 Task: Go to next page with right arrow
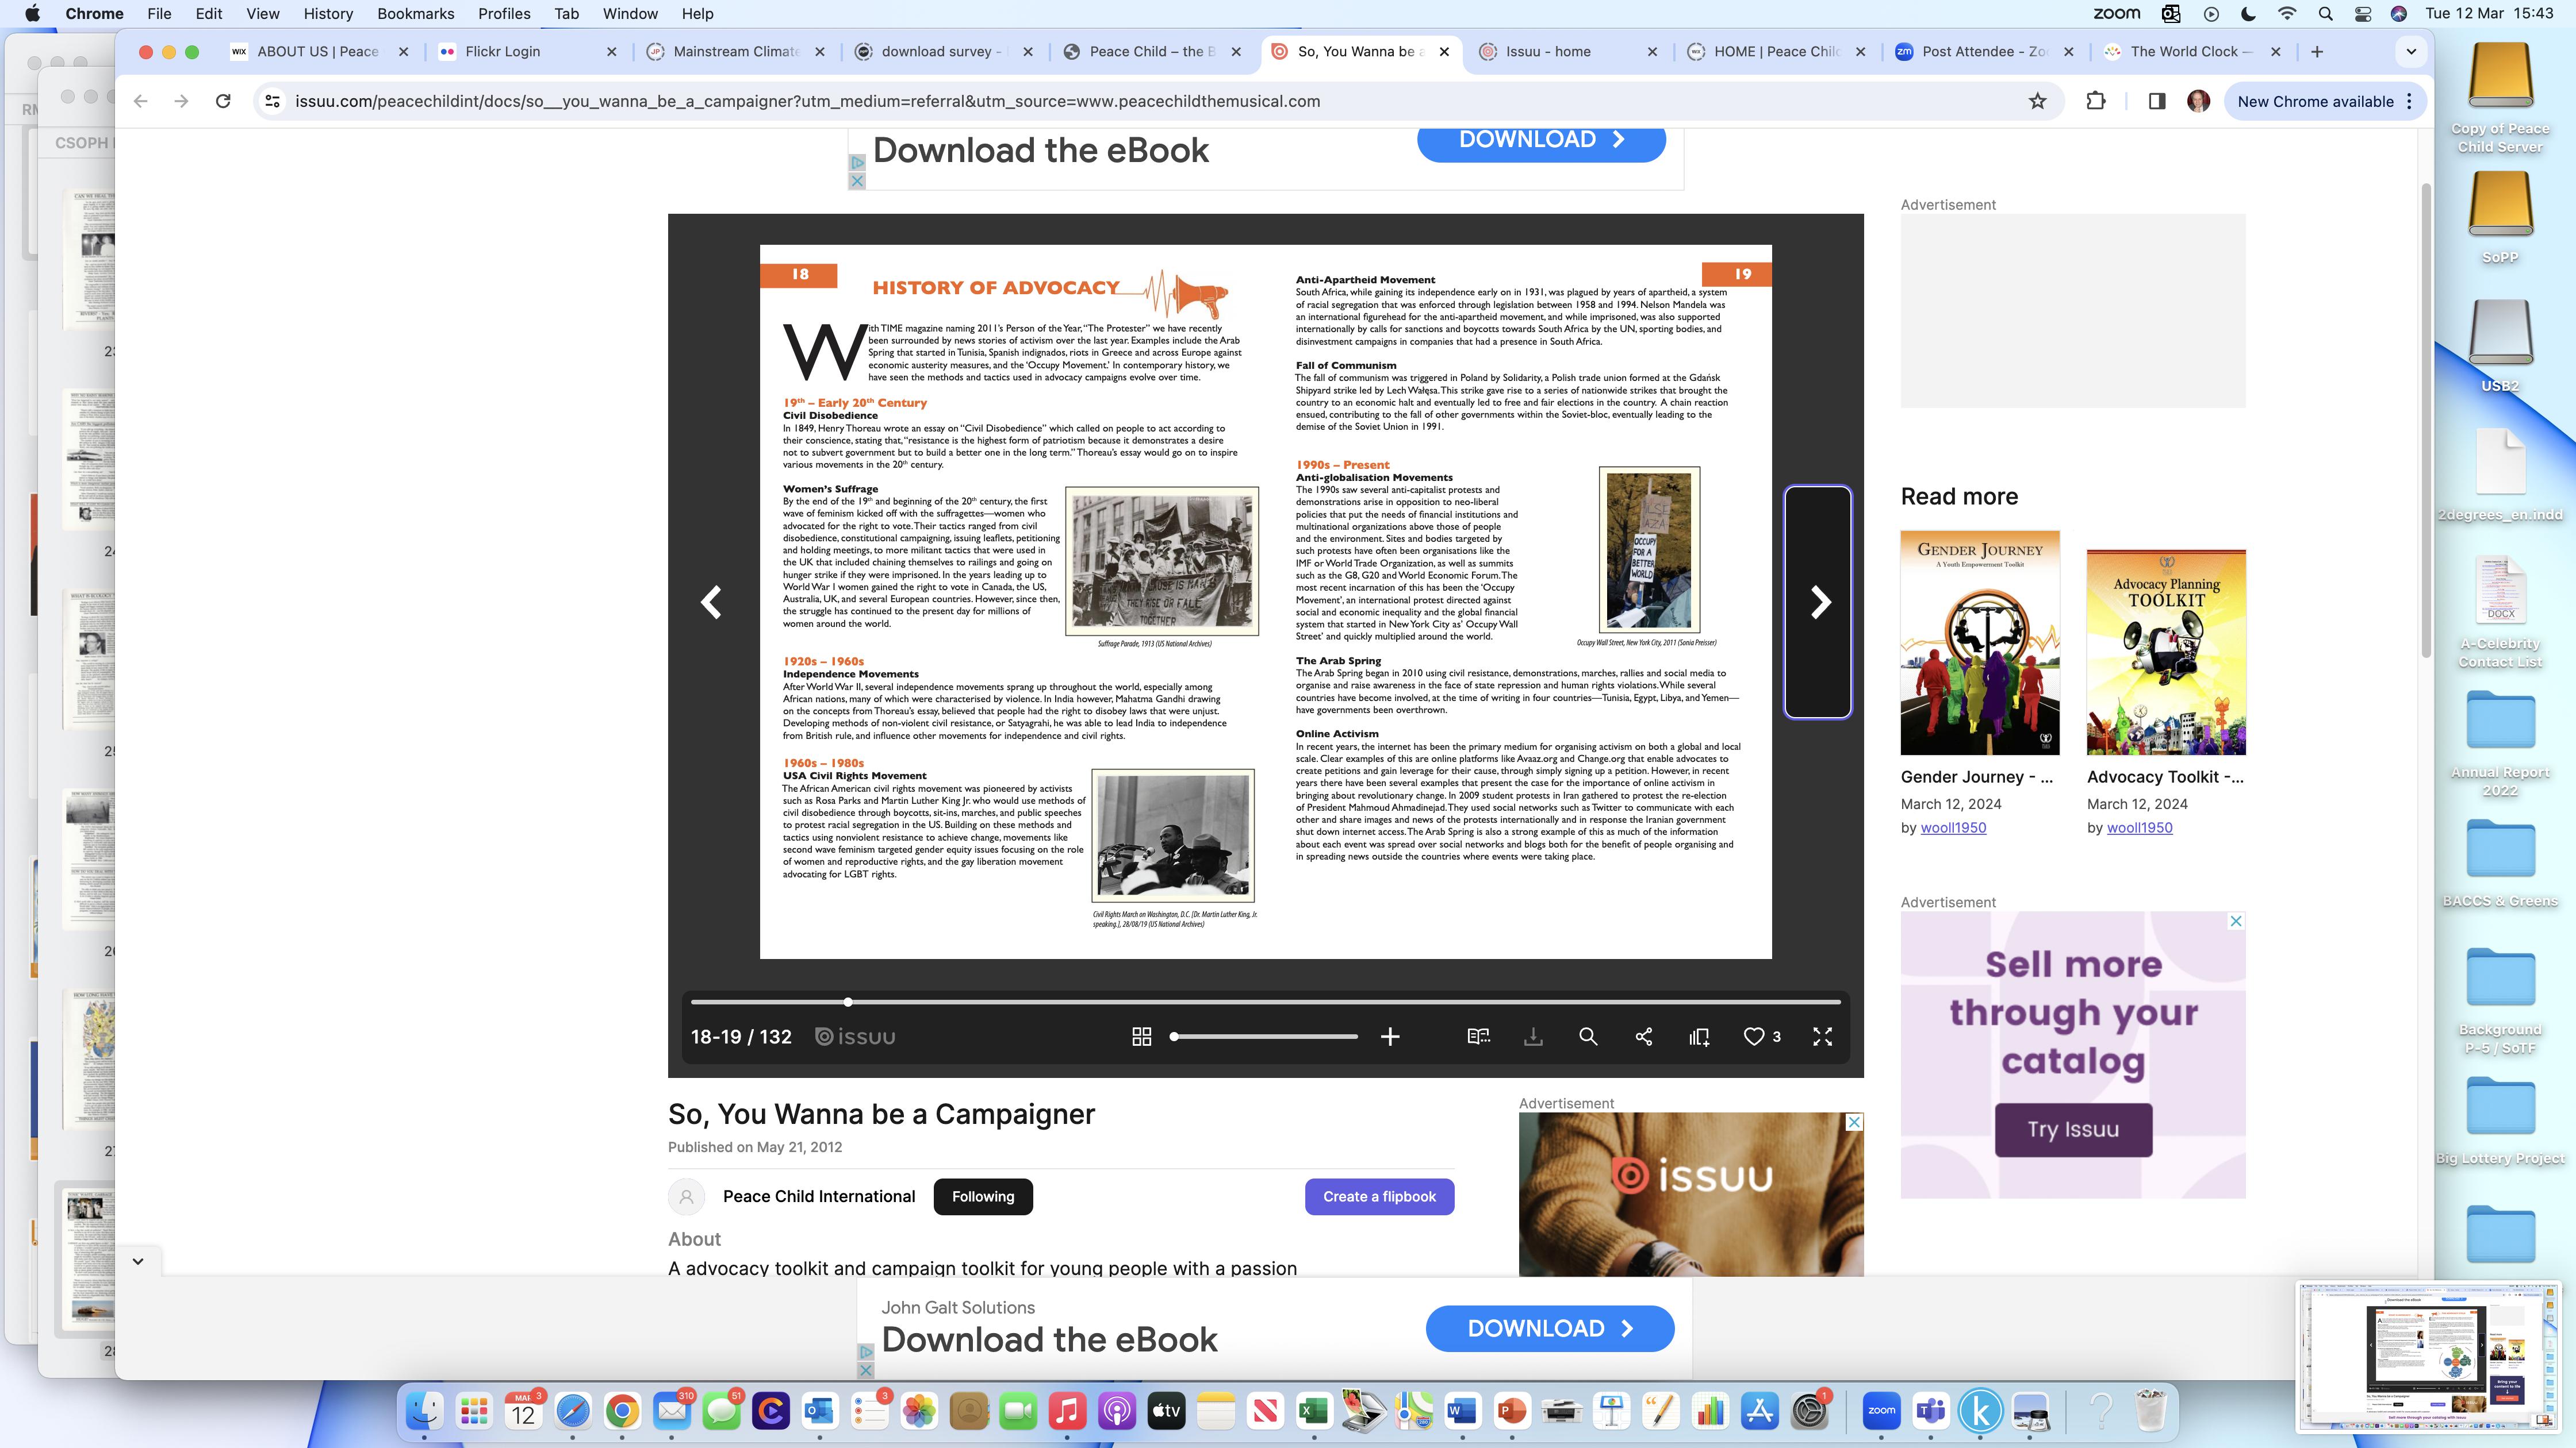click(1820, 602)
